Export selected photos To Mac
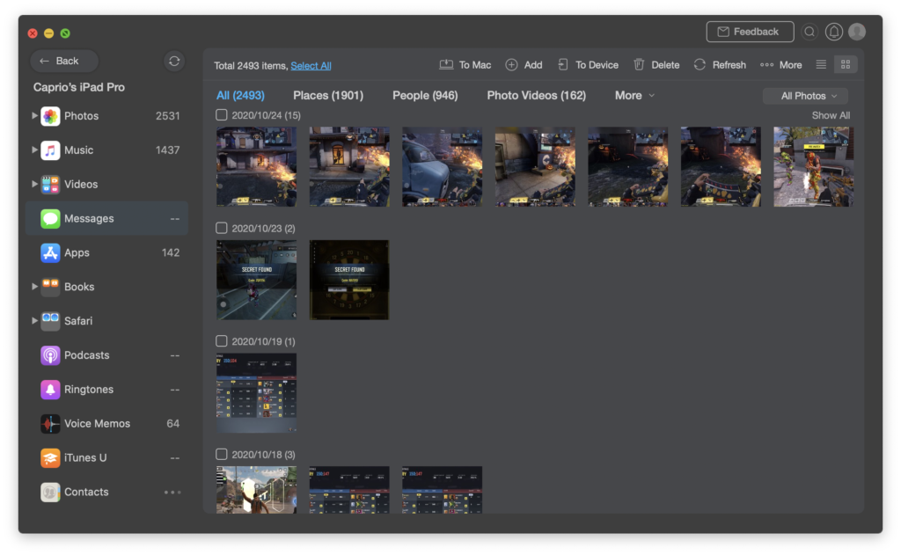 (465, 65)
